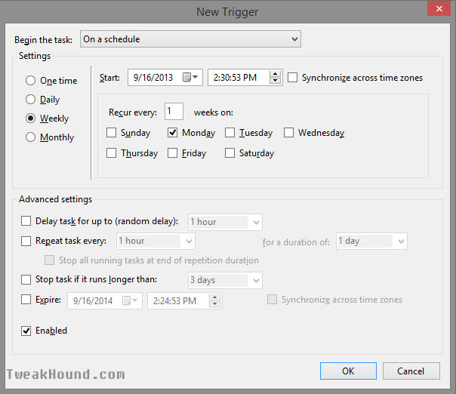Enable the Expire checkbox

click(26, 300)
